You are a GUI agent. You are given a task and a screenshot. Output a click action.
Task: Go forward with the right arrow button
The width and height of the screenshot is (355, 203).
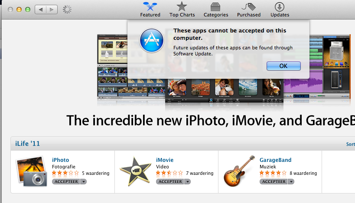[52, 10]
